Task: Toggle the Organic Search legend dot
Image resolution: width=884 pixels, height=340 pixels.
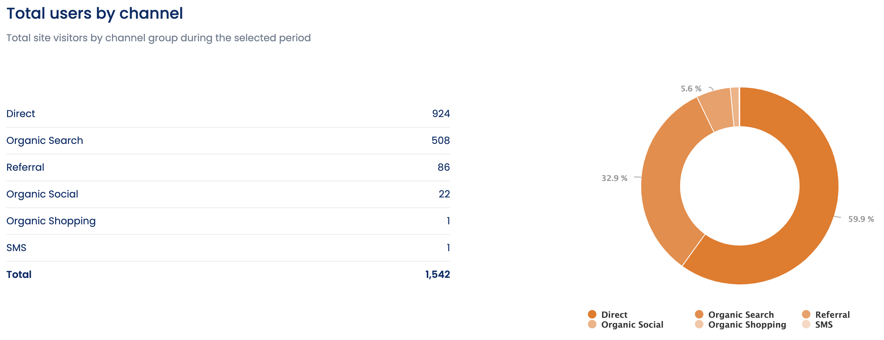Action: click(x=699, y=314)
